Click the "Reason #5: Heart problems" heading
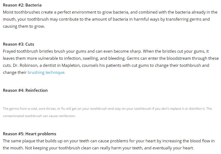 30,134
